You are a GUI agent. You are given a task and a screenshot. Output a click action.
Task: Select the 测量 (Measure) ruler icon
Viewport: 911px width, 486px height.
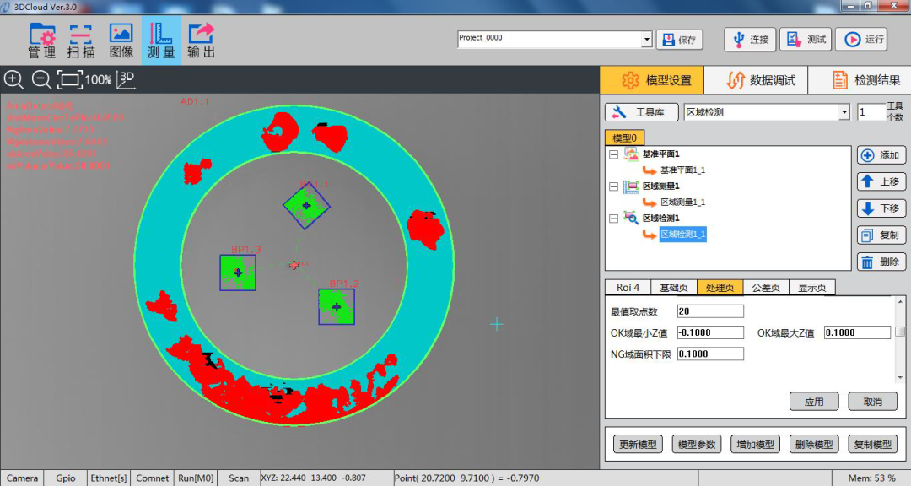pos(160,39)
